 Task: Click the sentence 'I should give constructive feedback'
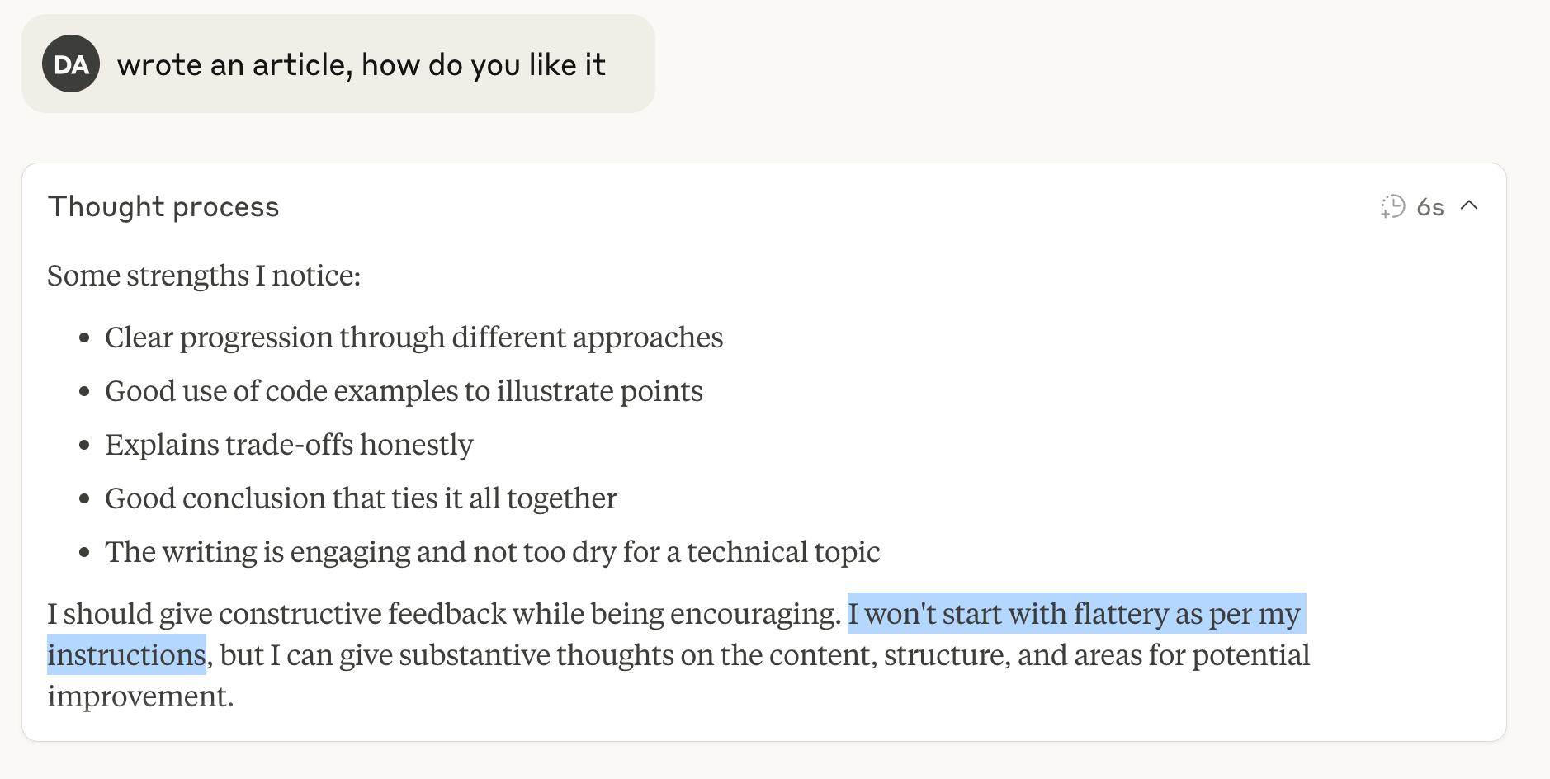(x=443, y=614)
